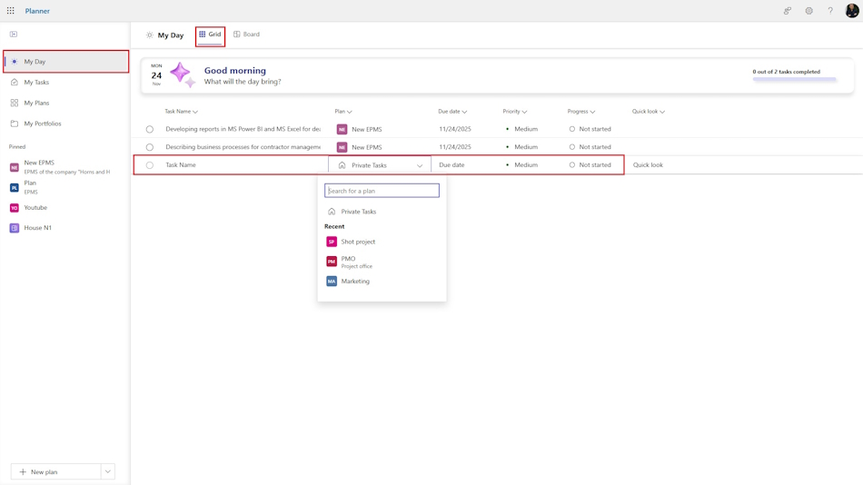Open Medium priority dropdown in new task row
The image size is (863, 485).
521,164
